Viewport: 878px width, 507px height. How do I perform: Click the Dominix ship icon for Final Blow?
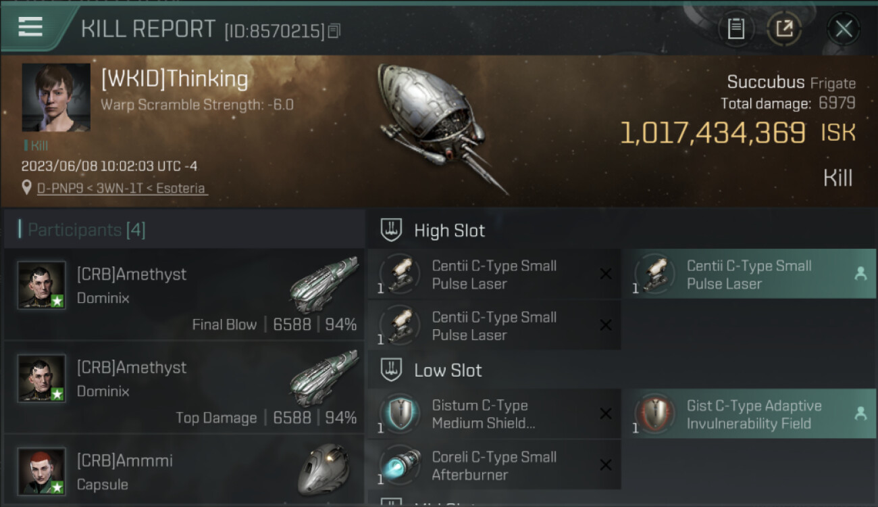pyautogui.click(x=324, y=284)
